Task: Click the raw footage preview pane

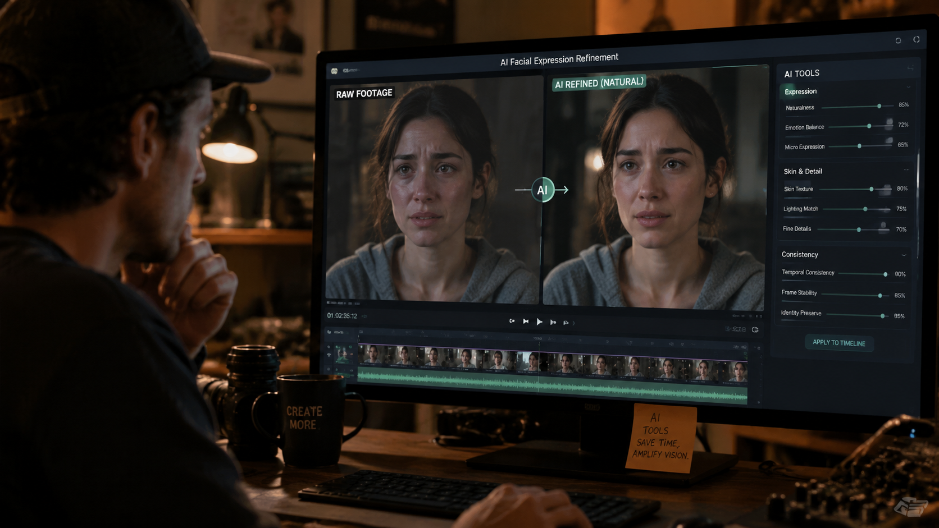Action: (x=433, y=191)
